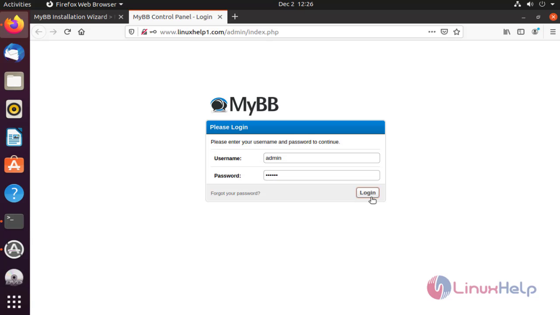Click the Password input field

(x=322, y=175)
